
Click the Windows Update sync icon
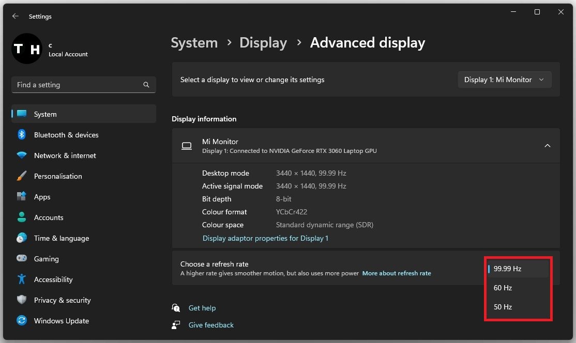click(22, 321)
